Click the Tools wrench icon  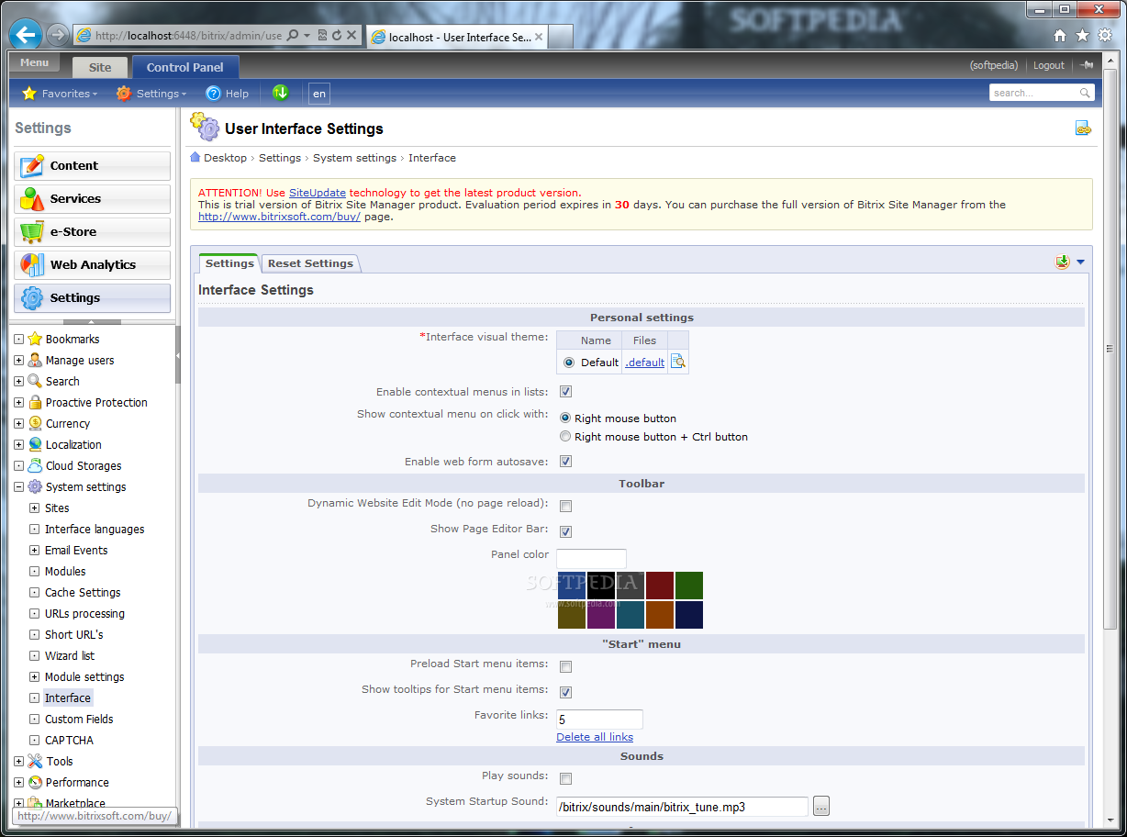point(35,761)
